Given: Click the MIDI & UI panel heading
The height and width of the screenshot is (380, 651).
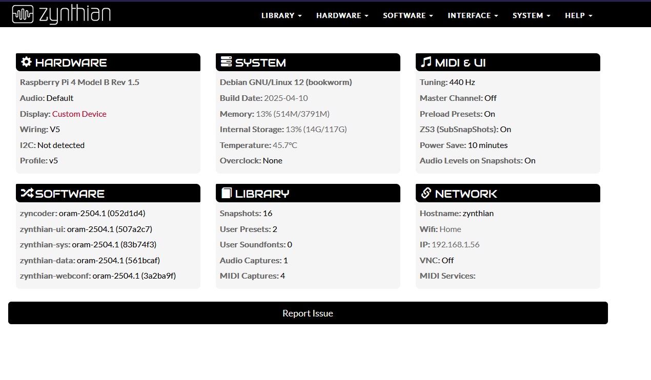Looking at the screenshot, I should (x=460, y=62).
